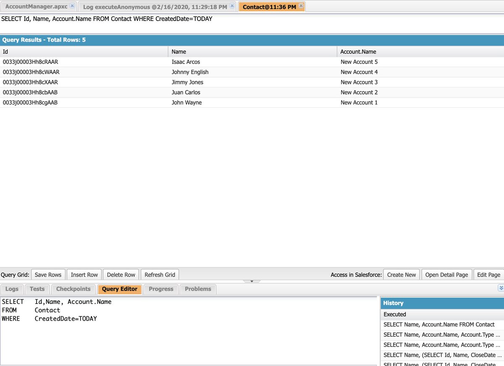Sort by Account.Name column header

click(x=420, y=52)
